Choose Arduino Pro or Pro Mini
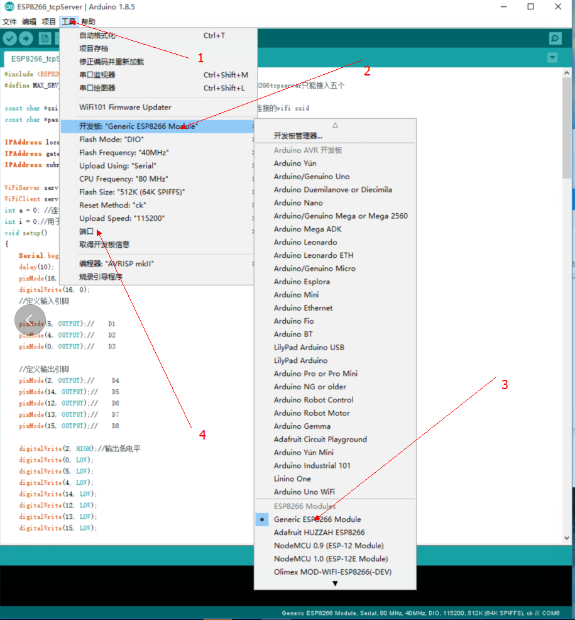Viewport: 575px width, 620px height. click(335, 374)
